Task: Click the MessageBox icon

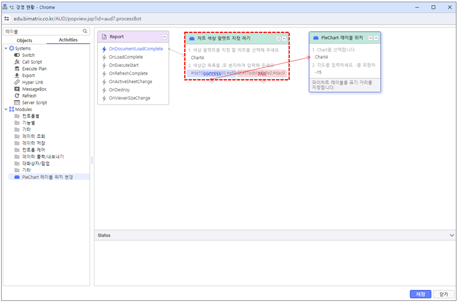Action: (x=17, y=89)
